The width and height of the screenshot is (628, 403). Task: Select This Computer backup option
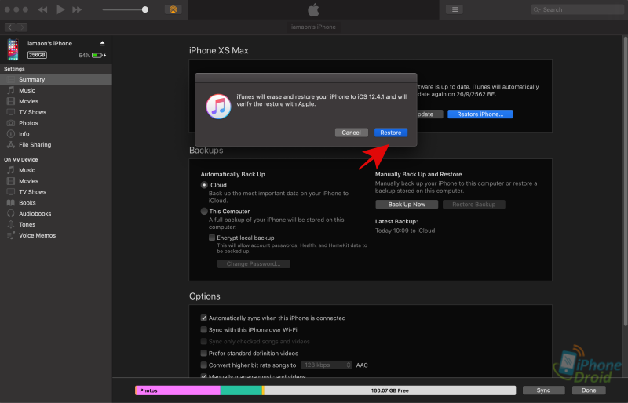click(204, 212)
